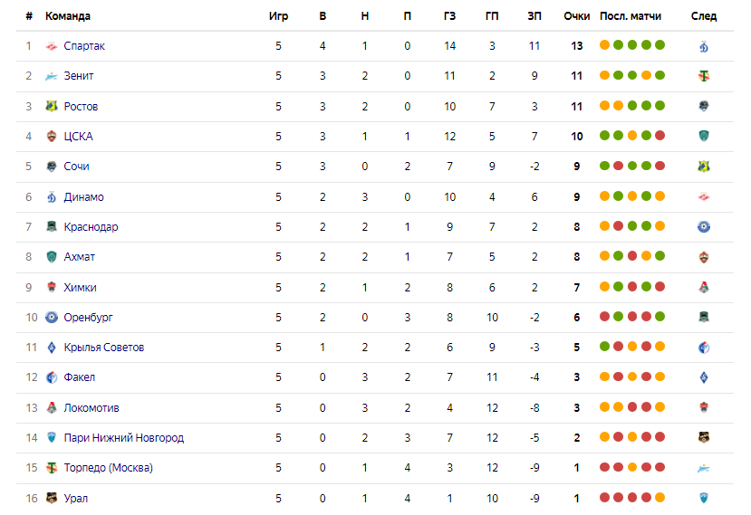This screenshot has width=751, height=515.
Task: Open the Торпедо (Москва) team link
Action: tap(108, 468)
